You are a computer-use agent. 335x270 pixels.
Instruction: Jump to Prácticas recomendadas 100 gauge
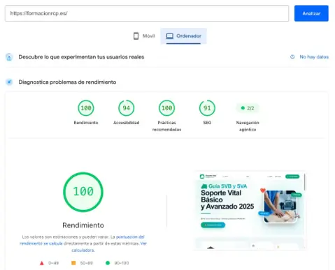pyautogui.click(x=166, y=108)
